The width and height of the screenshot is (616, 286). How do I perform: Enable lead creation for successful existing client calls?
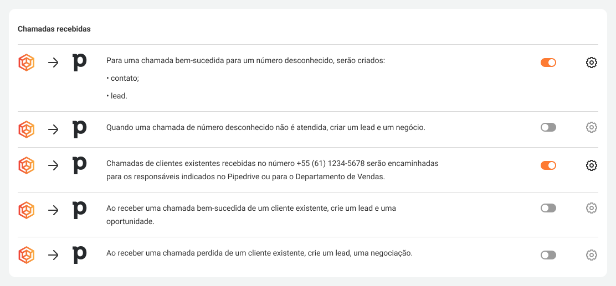[x=548, y=208]
